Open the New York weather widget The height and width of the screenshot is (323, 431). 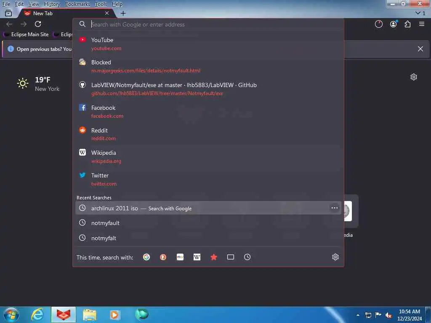(38, 84)
